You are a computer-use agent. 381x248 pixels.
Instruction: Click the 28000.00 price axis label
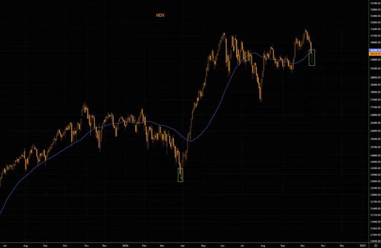coord(375,92)
